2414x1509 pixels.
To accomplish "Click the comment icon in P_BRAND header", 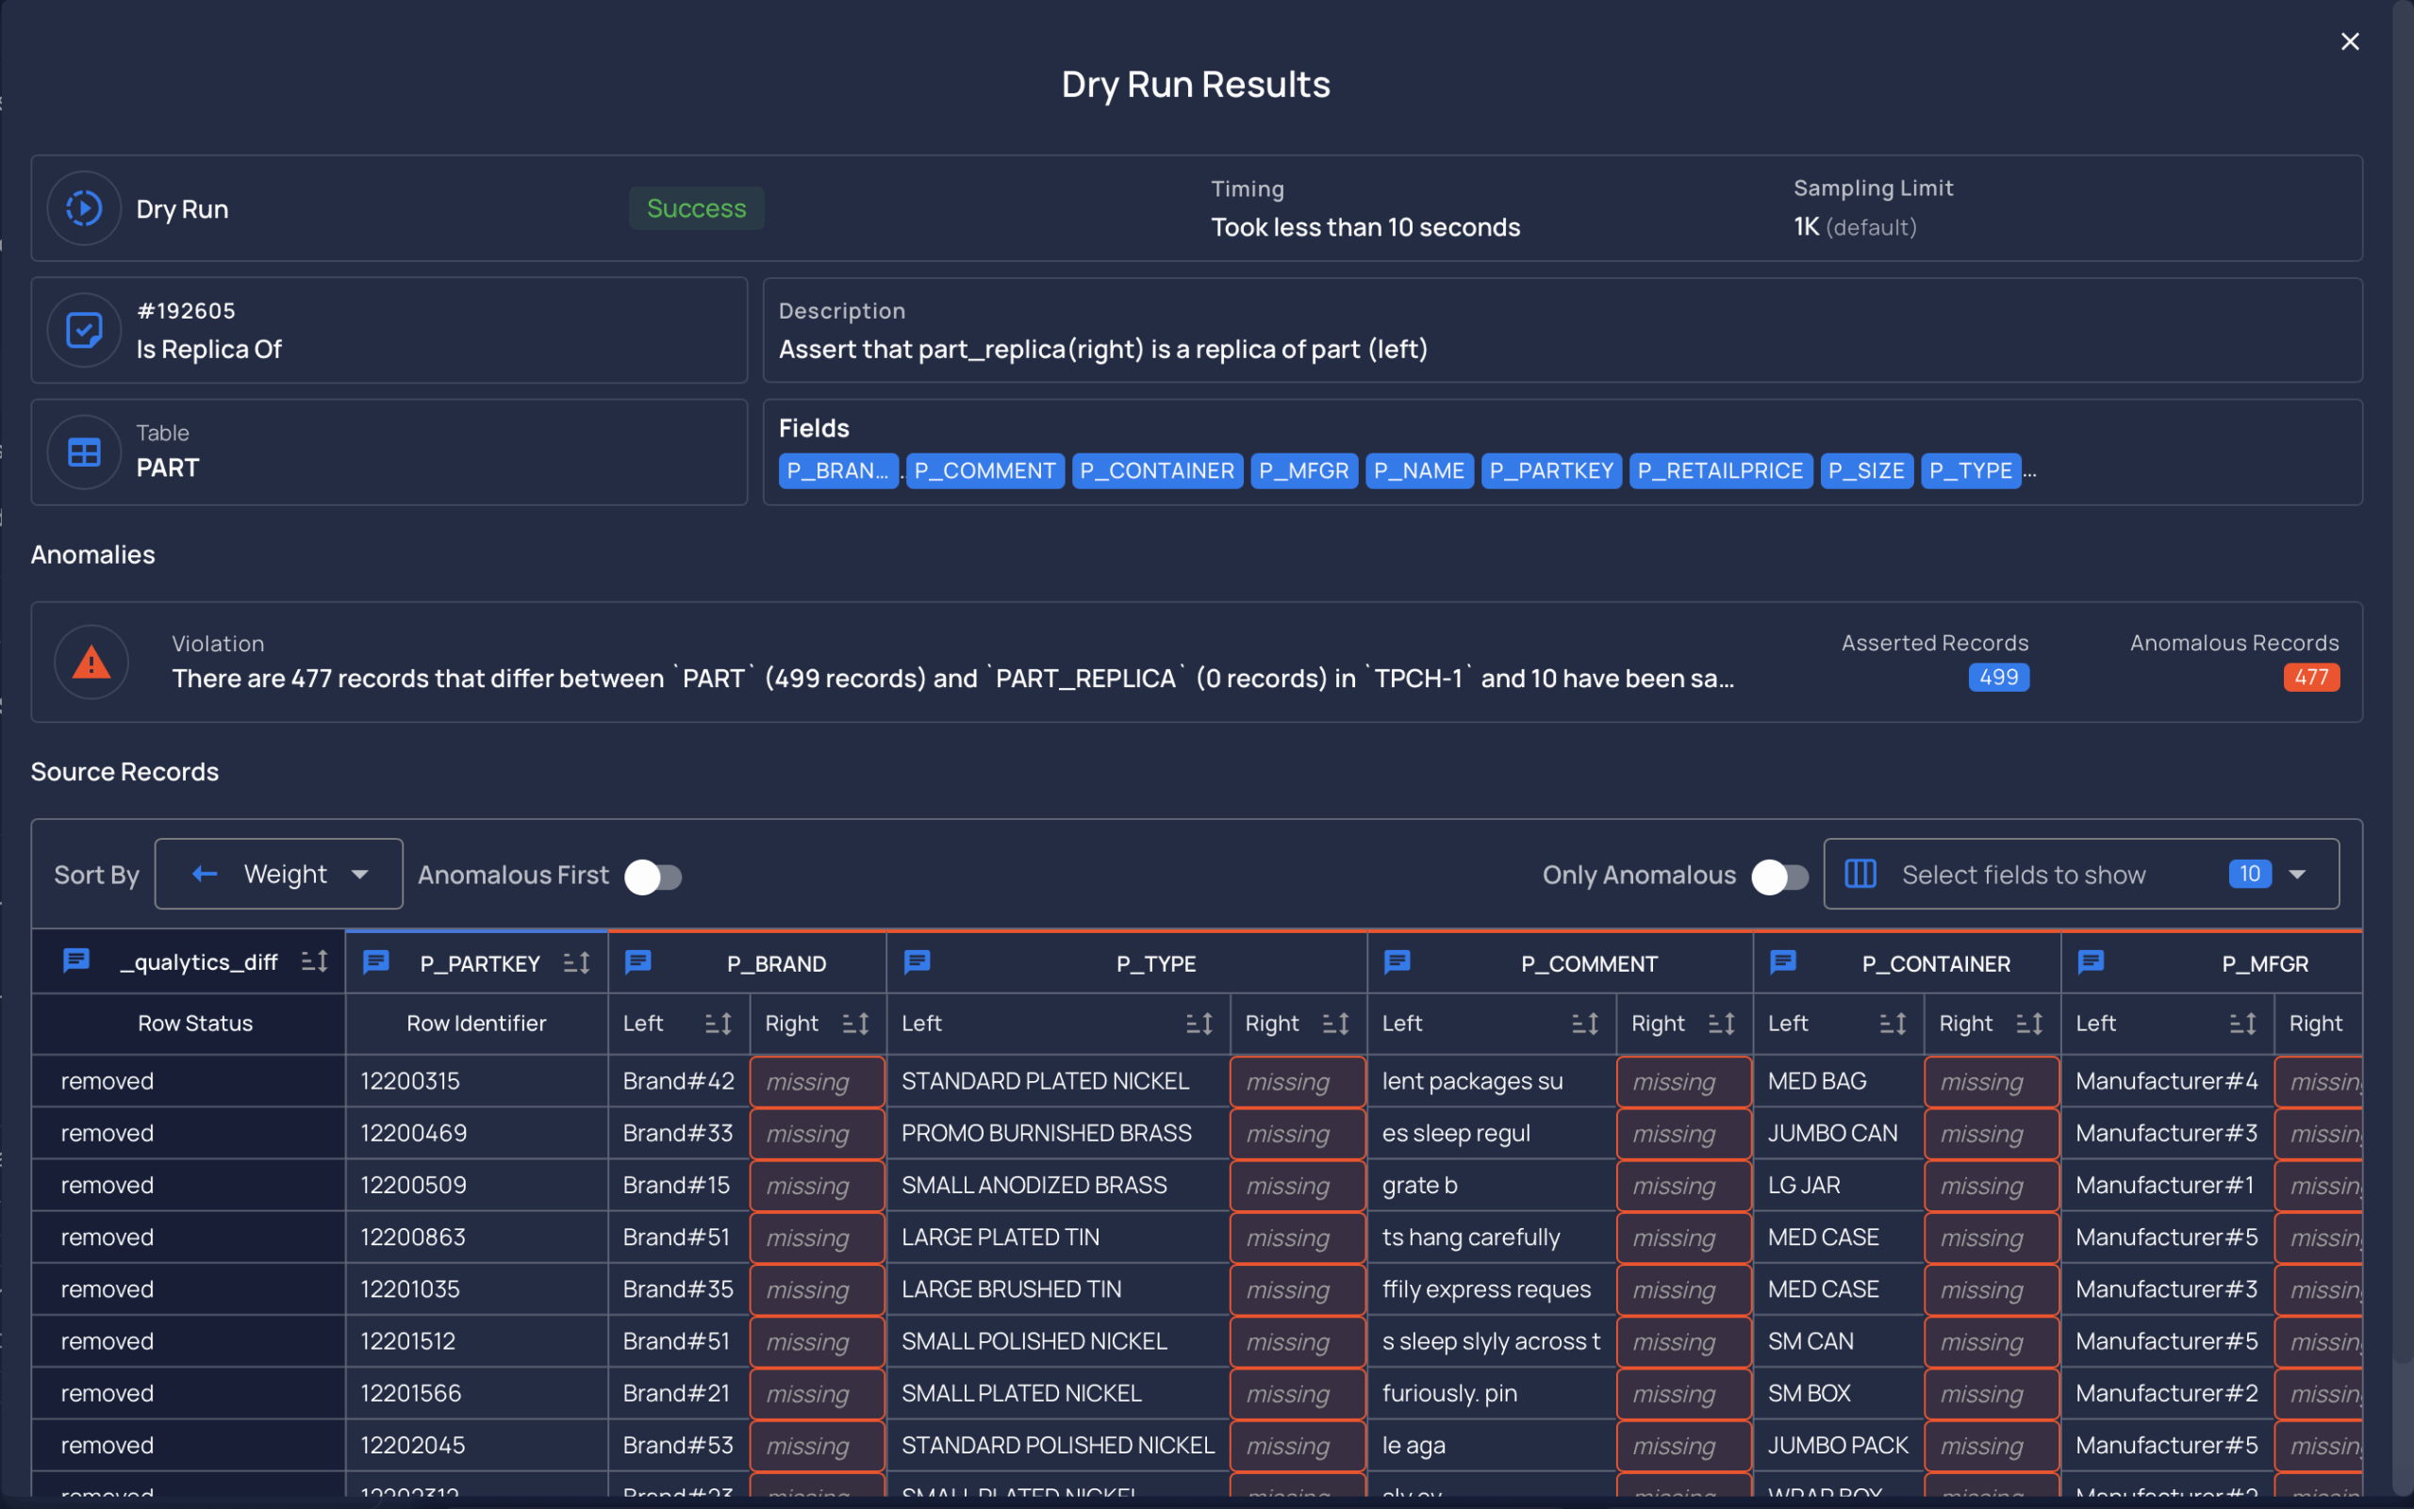I will click(638, 962).
